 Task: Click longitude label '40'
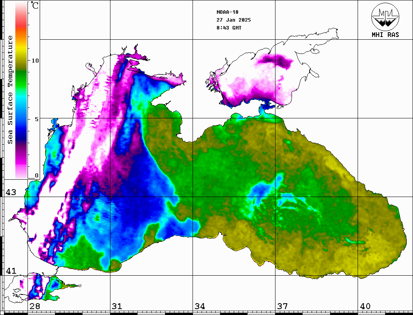coord(365,306)
